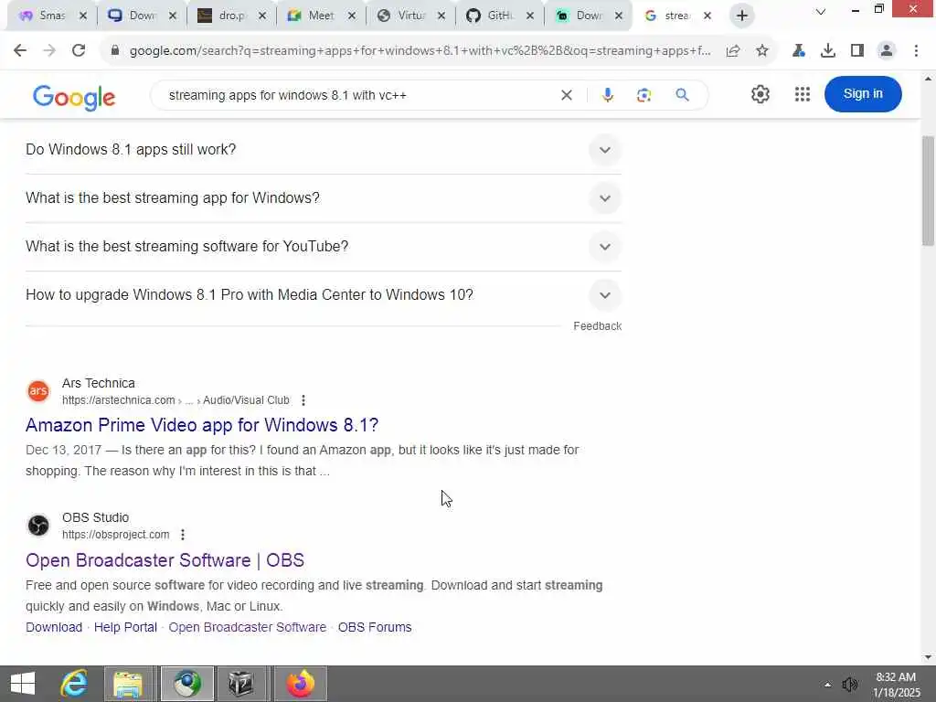Click the Sign in button
The width and height of the screenshot is (936, 702).
[x=863, y=94]
